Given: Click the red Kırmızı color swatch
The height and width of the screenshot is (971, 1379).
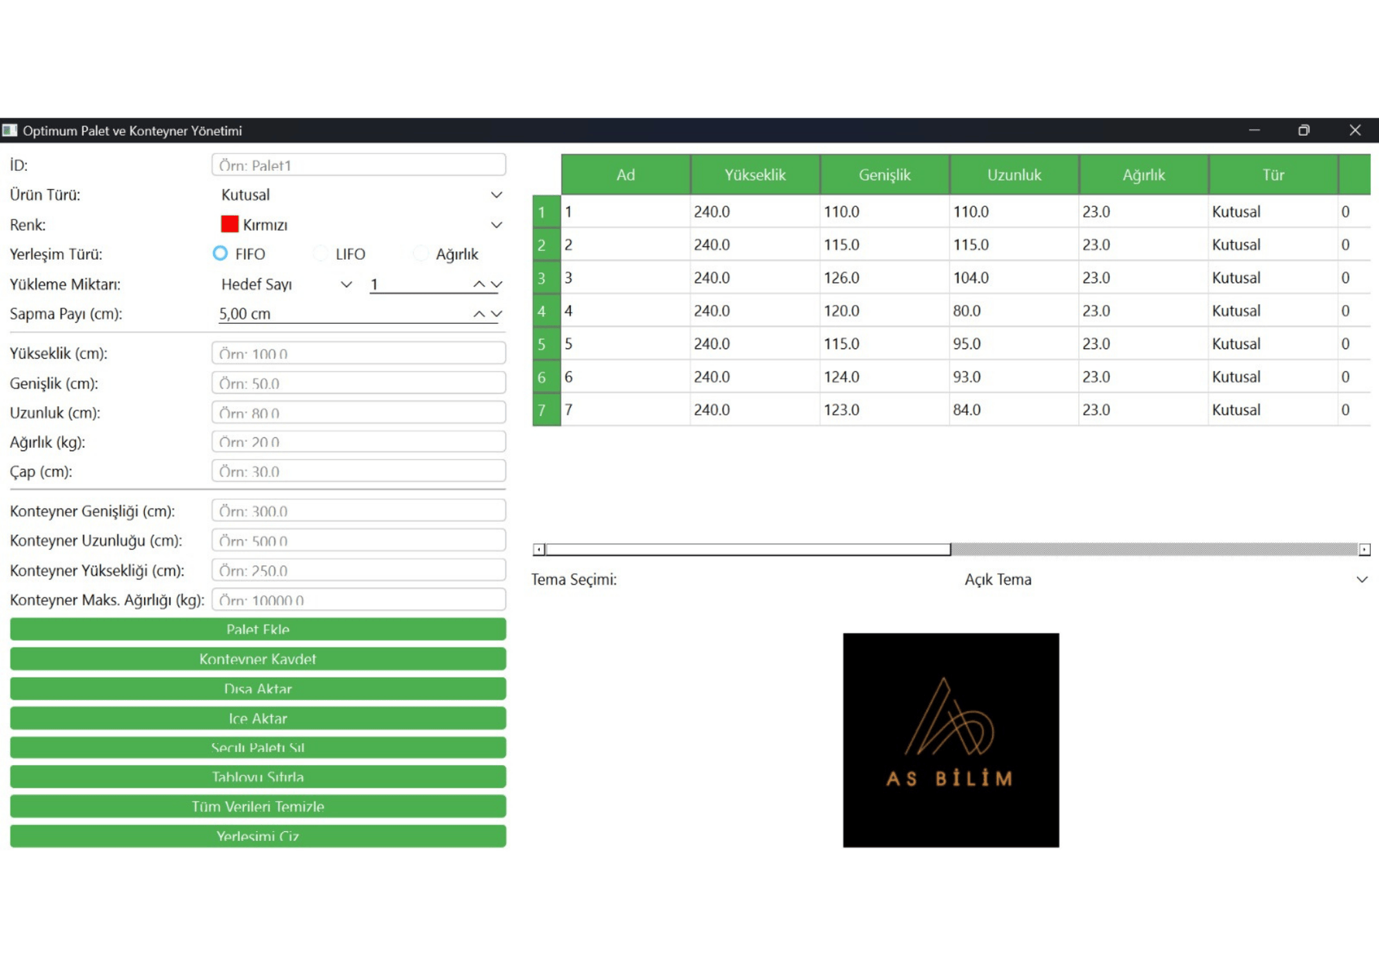Looking at the screenshot, I should click(230, 224).
